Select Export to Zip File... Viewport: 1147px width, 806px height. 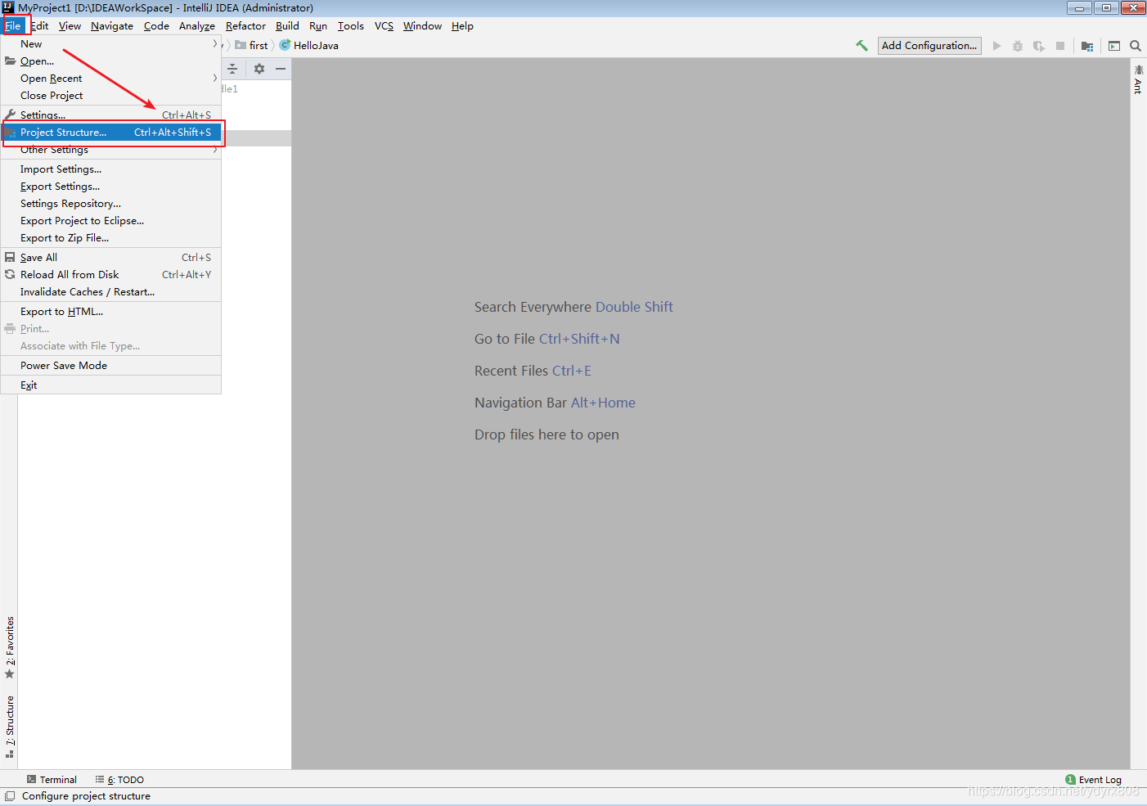111,238
